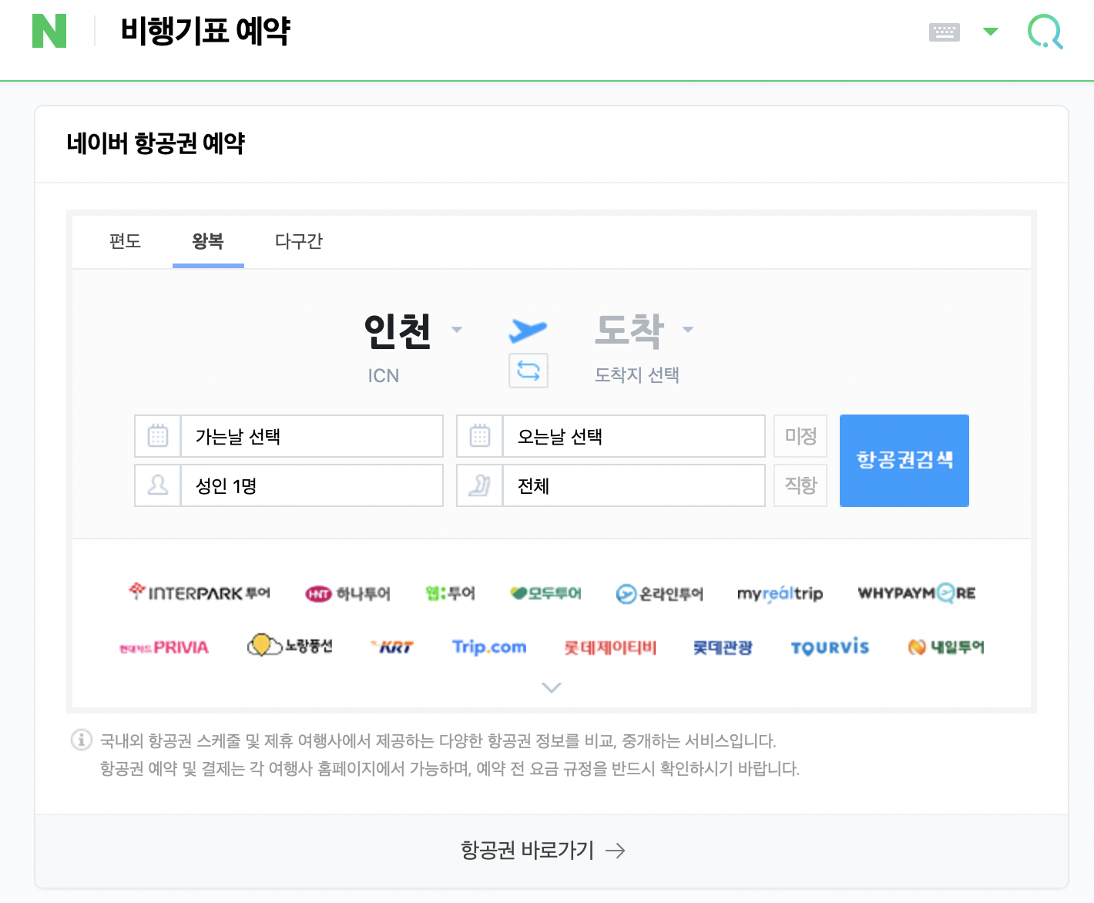This screenshot has height=903, width=1094.
Task: Toggle the 직항 direct flight option
Action: click(x=800, y=485)
